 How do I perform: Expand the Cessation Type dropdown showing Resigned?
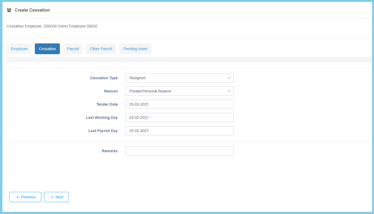tap(179, 78)
